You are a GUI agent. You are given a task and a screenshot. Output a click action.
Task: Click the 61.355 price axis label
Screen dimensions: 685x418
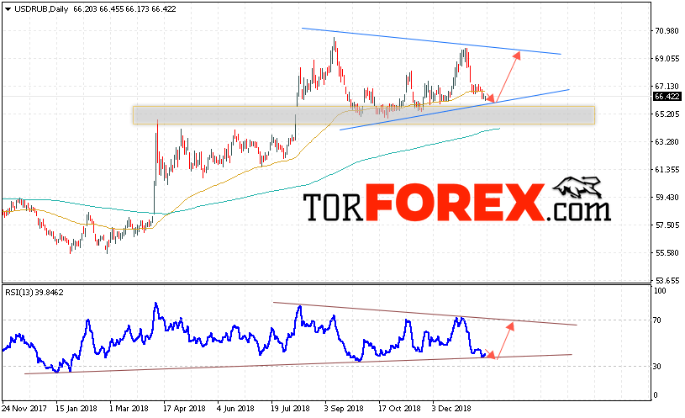coord(667,170)
